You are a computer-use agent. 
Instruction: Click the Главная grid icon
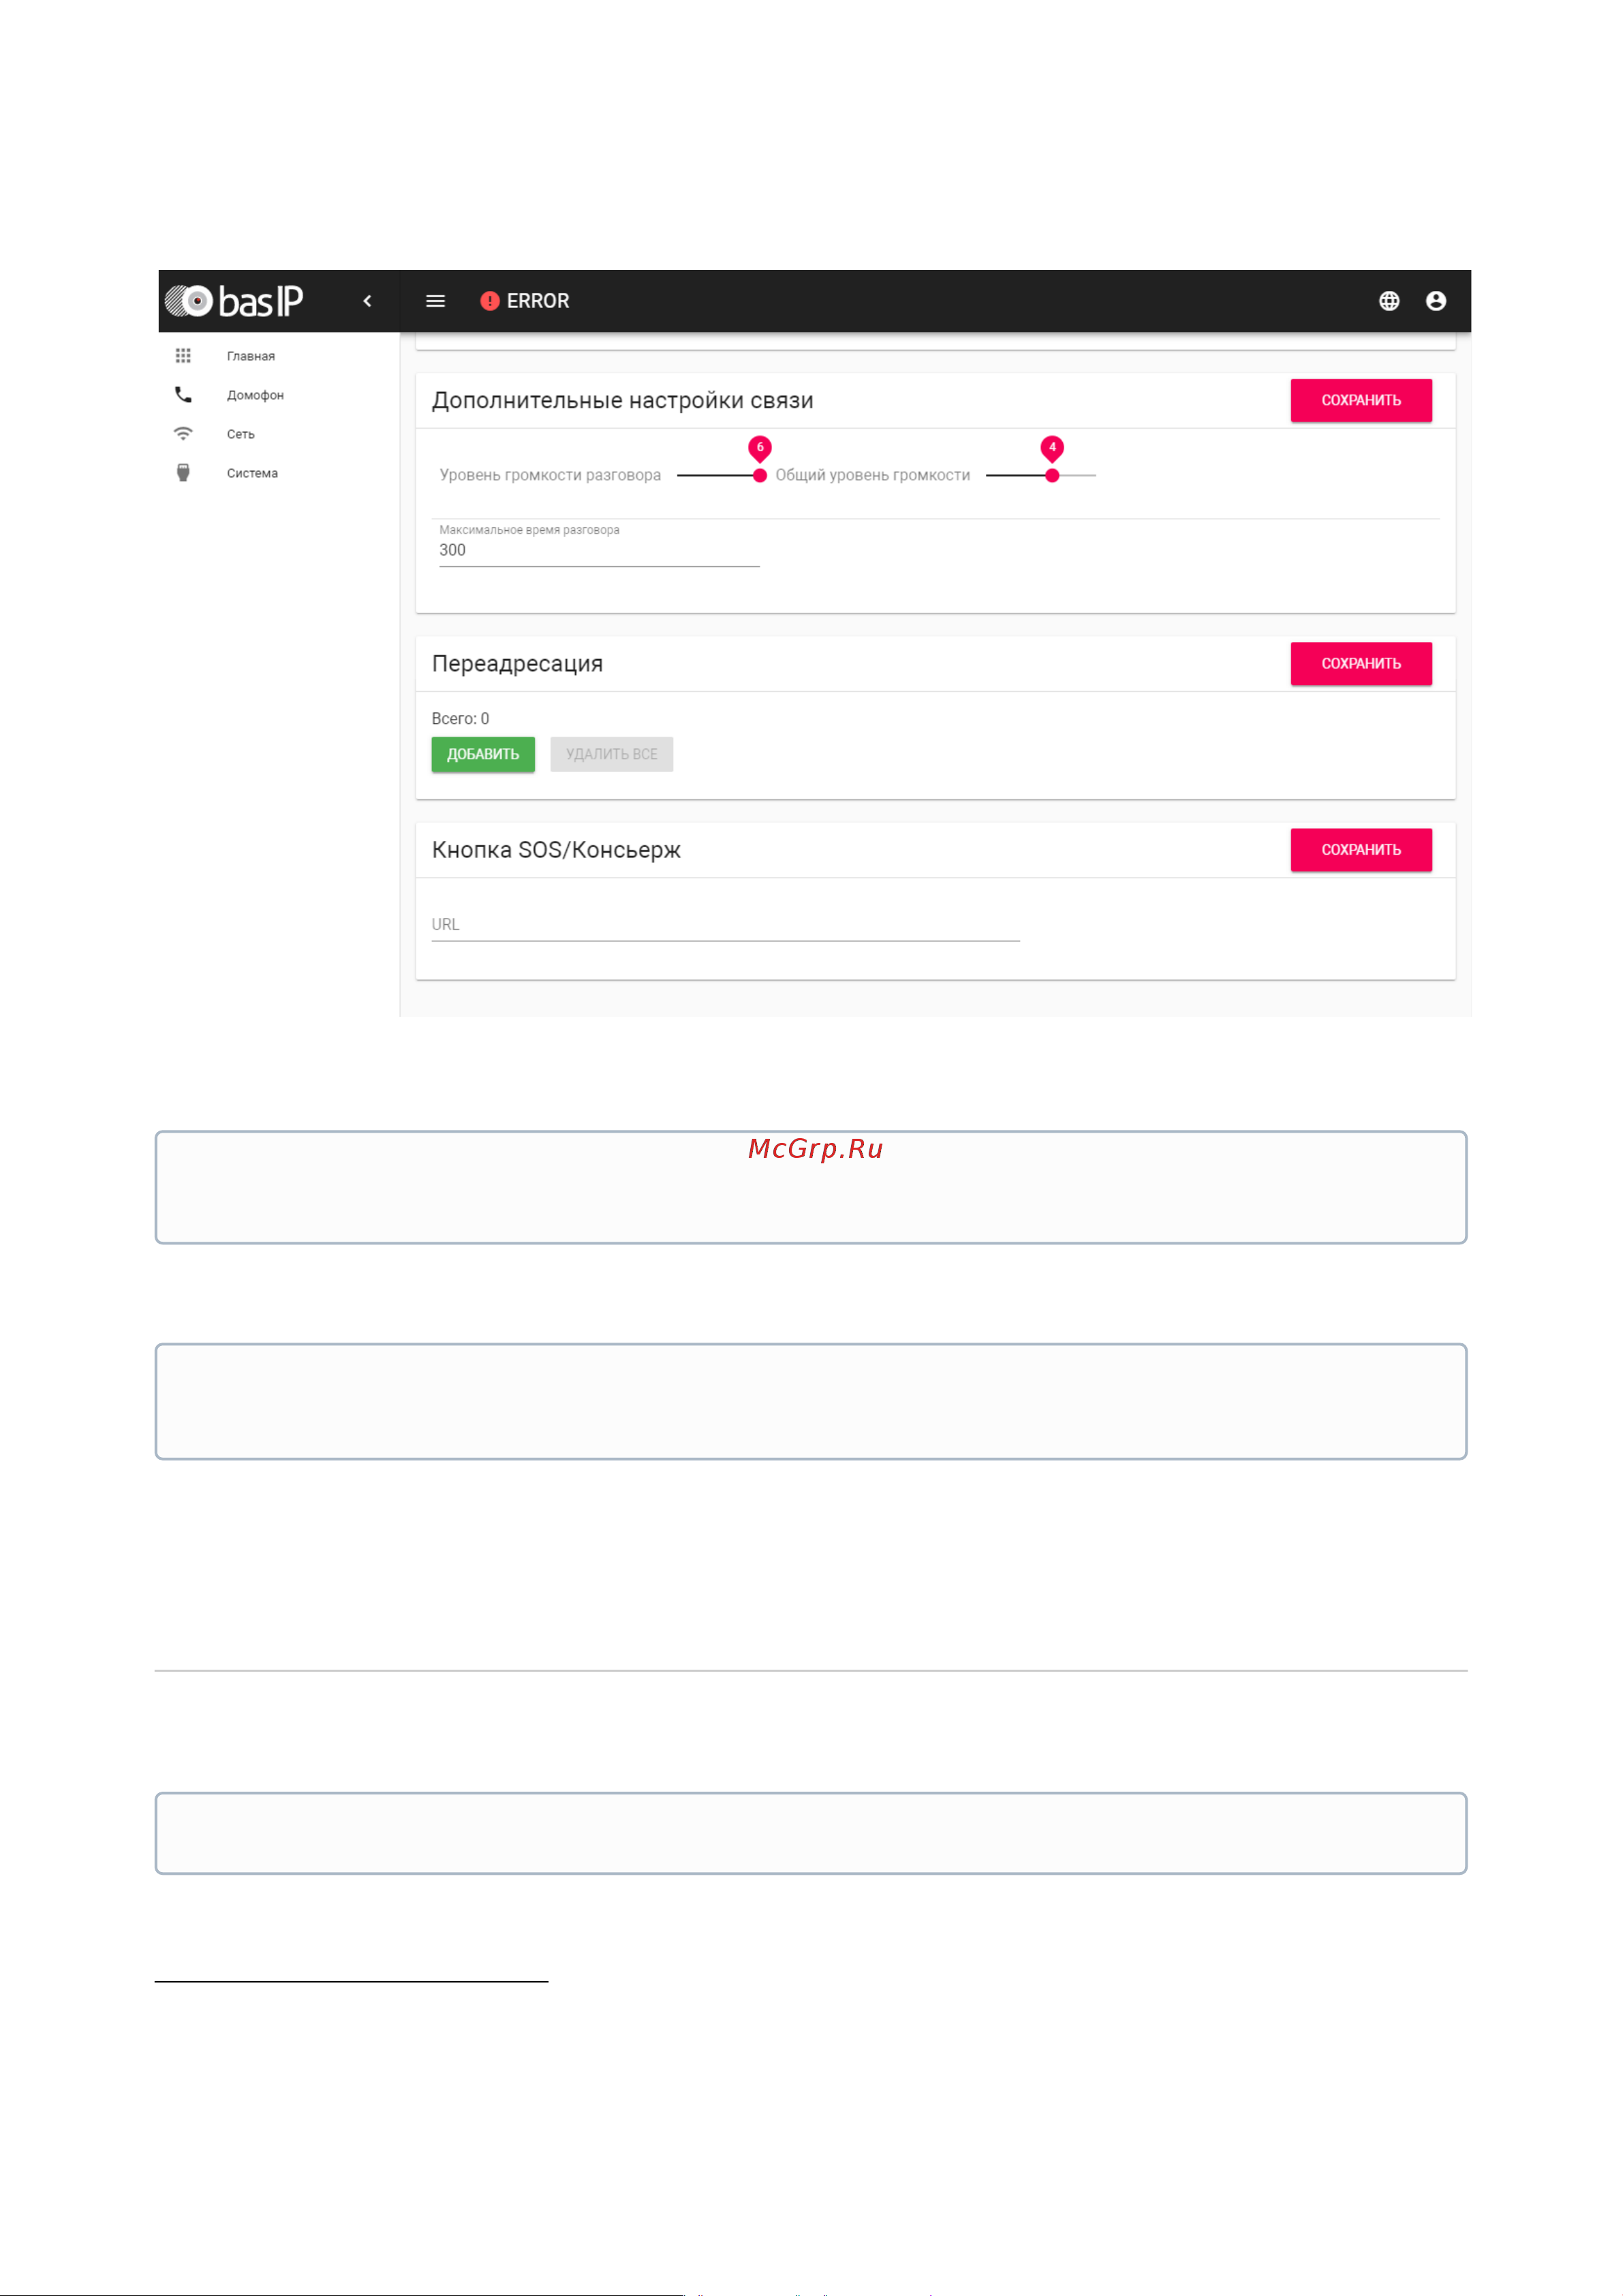[x=183, y=356]
